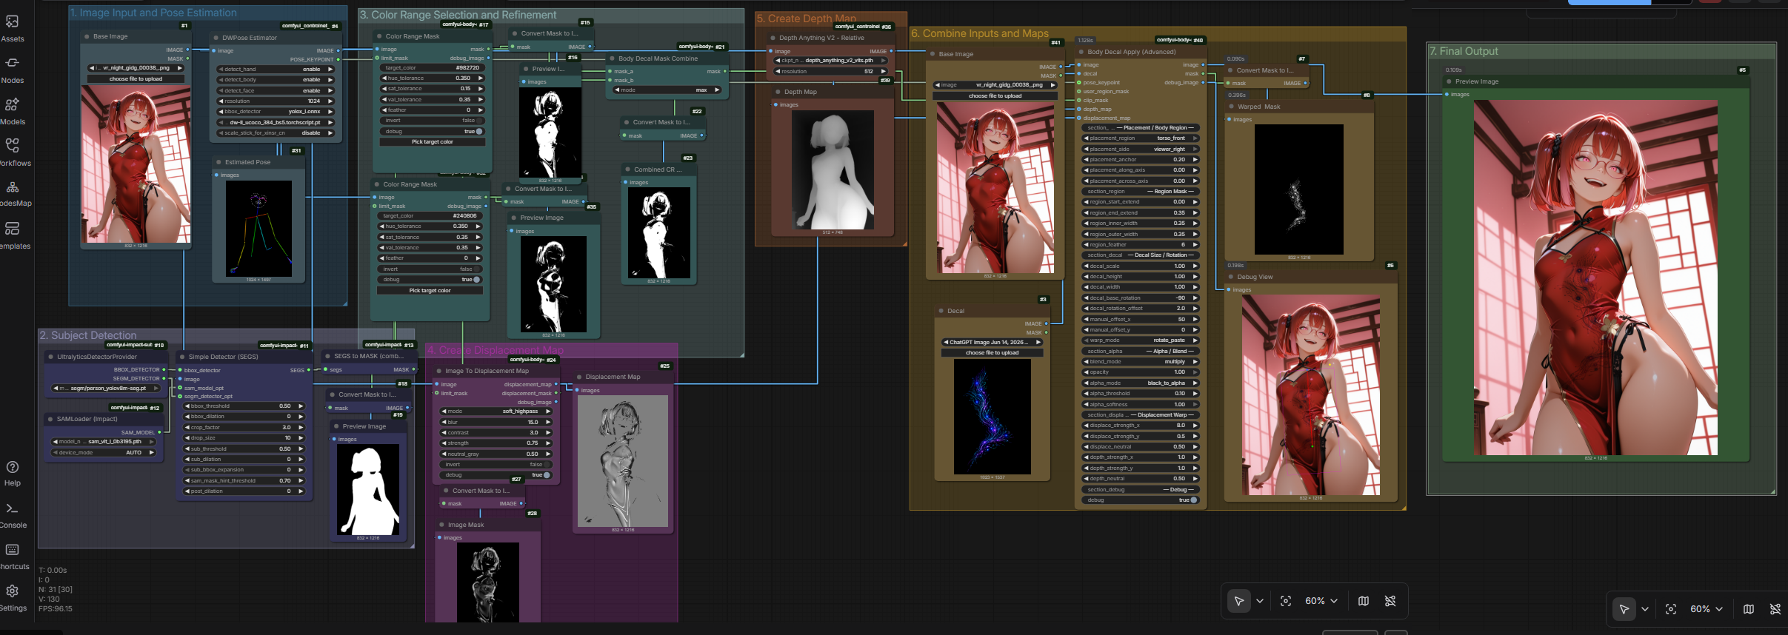Open the placement_region torso_front combo
Screen dimensions: 1788x635
coord(1141,138)
